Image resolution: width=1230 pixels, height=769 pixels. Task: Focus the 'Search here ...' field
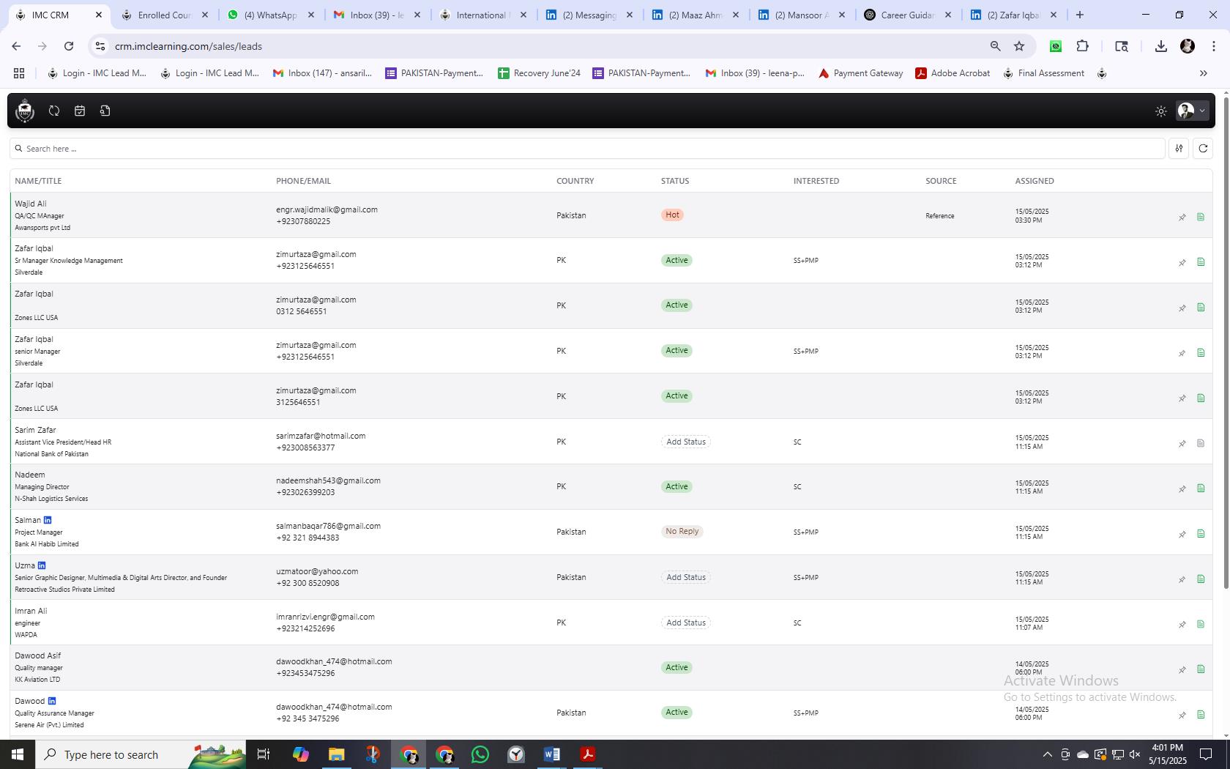(587, 149)
